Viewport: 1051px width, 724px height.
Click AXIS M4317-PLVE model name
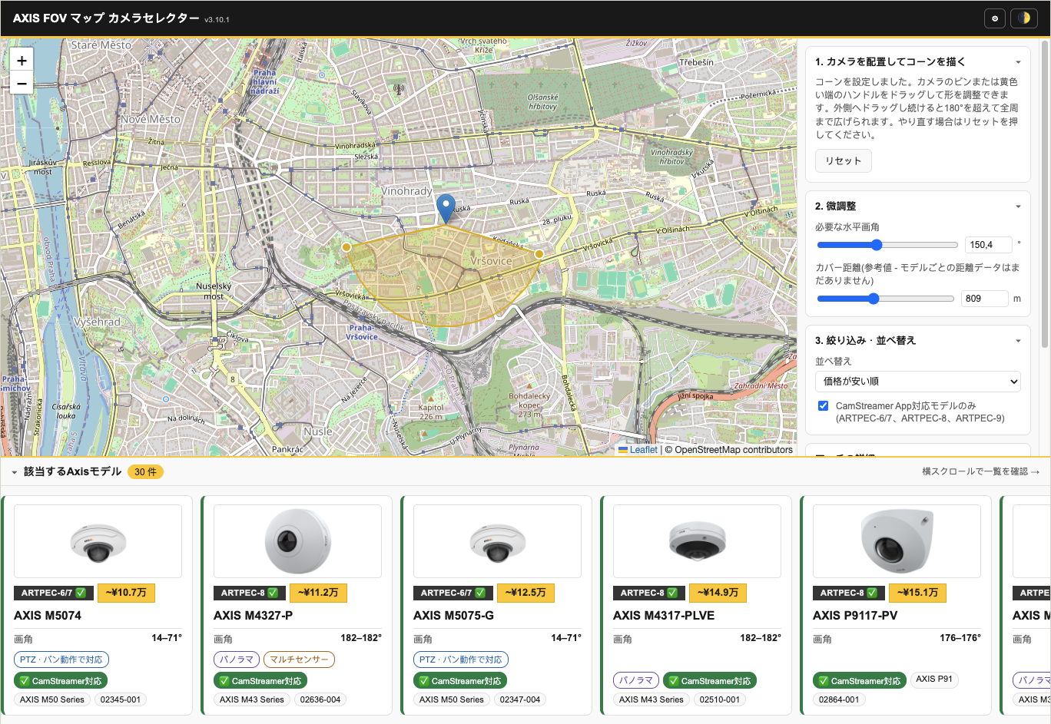[x=664, y=616]
